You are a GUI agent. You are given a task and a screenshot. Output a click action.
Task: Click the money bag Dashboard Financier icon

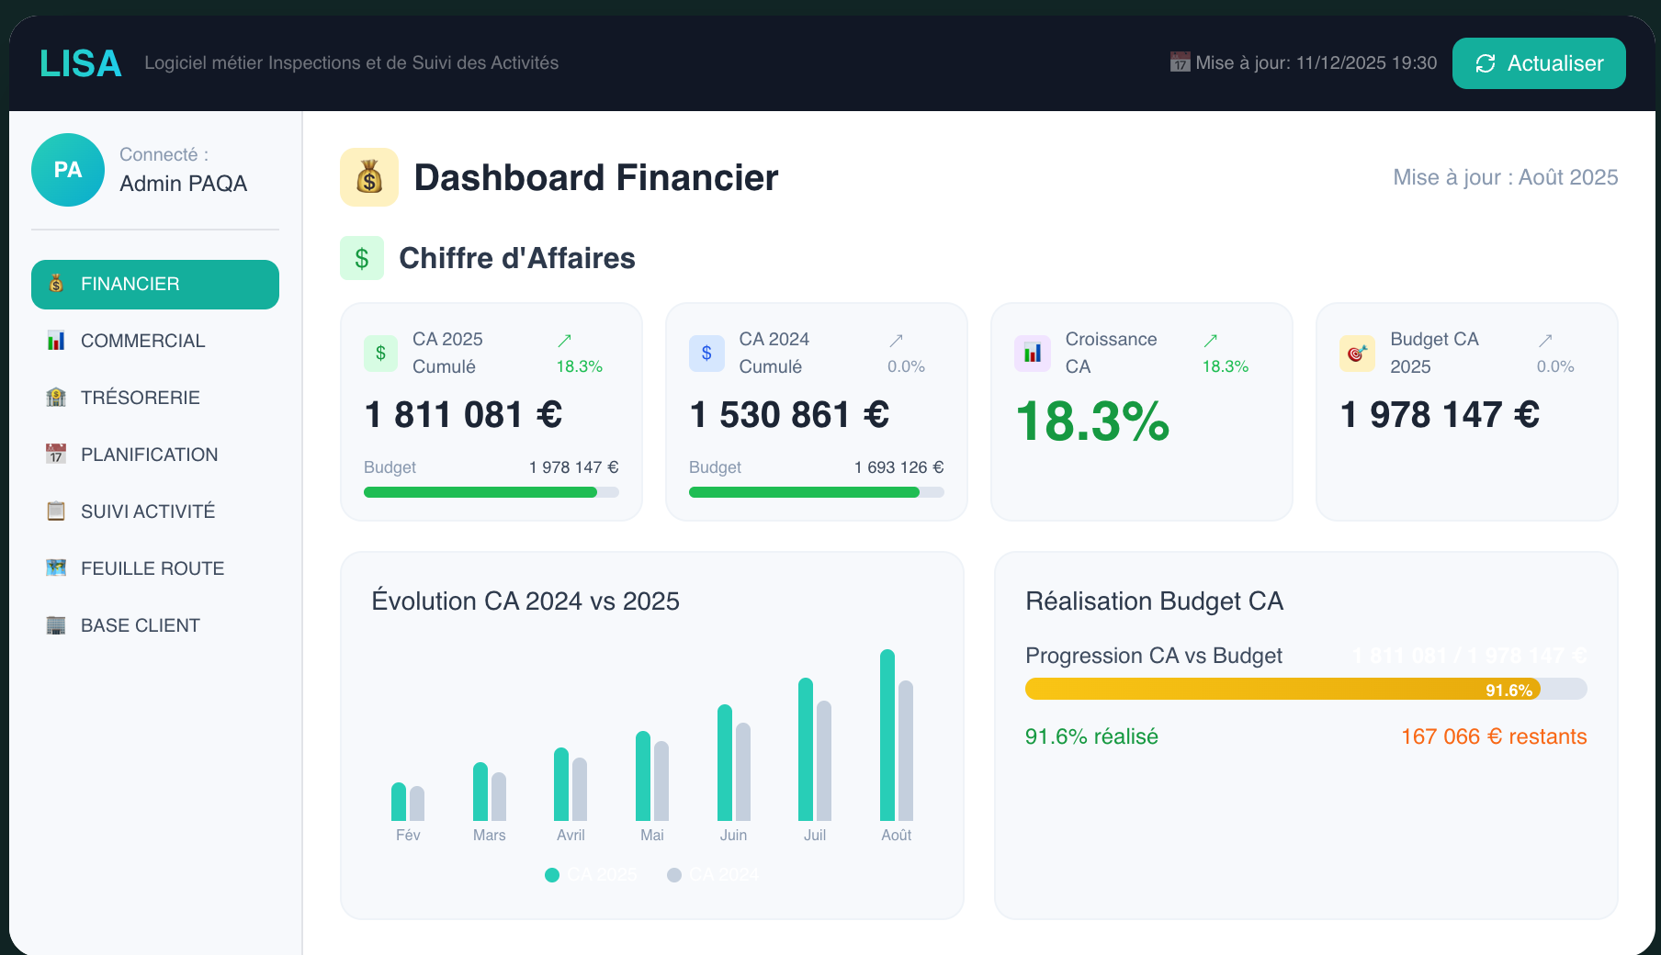point(368,177)
